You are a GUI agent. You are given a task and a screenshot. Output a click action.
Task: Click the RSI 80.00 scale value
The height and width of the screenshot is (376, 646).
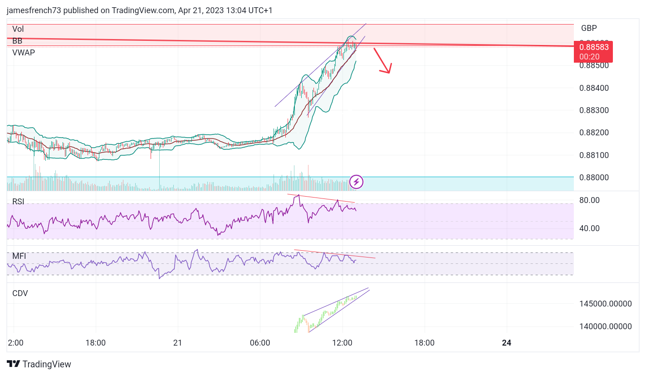point(589,200)
